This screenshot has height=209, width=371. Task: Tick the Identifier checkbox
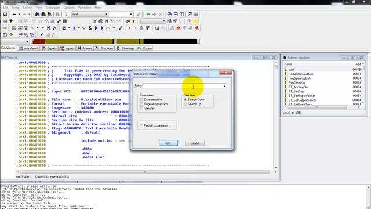(x=141, y=109)
